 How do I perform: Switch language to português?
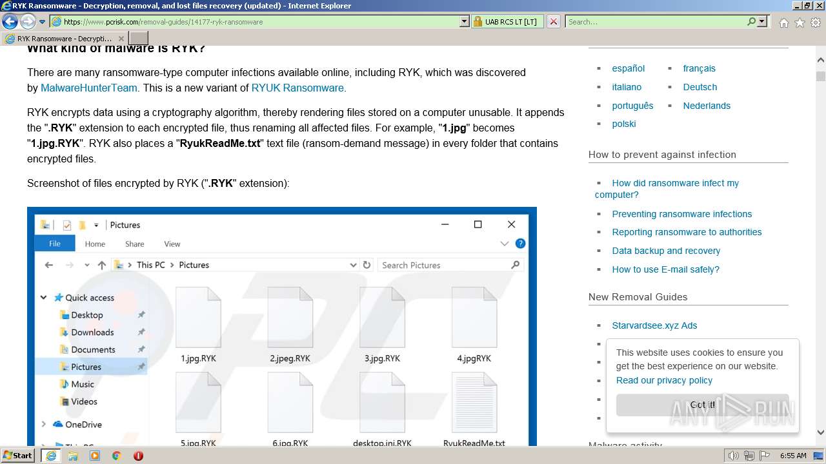pyautogui.click(x=632, y=106)
